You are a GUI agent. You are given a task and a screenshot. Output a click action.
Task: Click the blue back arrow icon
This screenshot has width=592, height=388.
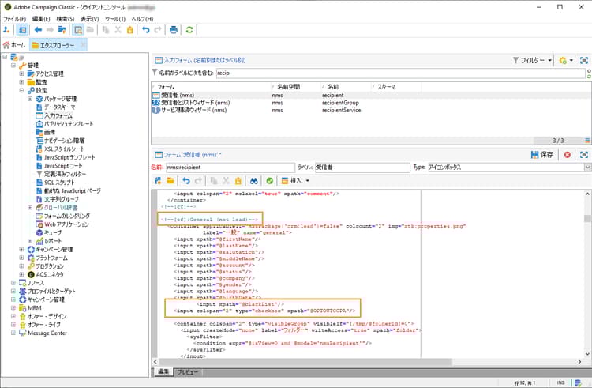tap(38, 30)
